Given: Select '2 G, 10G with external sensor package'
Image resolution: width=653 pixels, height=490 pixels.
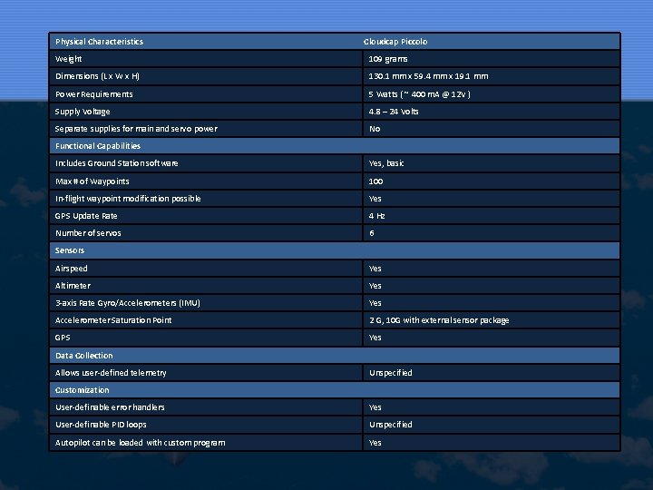Looking at the screenshot, I should pos(439,320).
